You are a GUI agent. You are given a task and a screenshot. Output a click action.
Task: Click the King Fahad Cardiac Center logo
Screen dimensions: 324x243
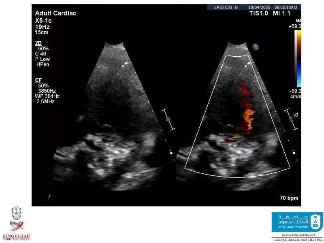point(16,224)
